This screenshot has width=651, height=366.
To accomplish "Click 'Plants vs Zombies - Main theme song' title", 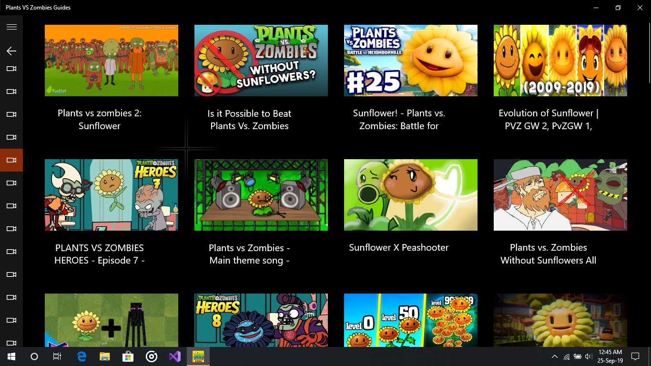I will click(249, 254).
